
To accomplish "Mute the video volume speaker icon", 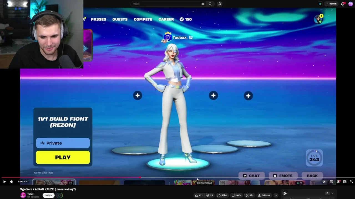I will click(x=12, y=182).
